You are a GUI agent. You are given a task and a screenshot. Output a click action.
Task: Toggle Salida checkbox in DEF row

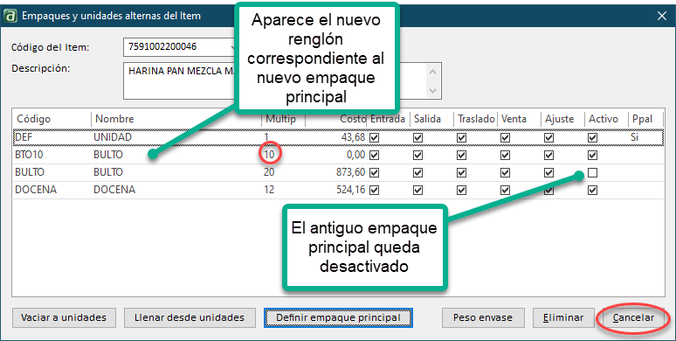(x=417, y=137)
